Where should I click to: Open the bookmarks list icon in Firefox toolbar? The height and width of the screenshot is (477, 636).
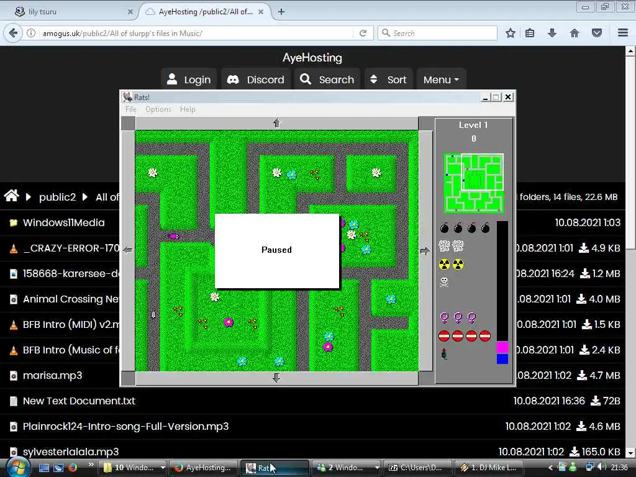point(530,34)
